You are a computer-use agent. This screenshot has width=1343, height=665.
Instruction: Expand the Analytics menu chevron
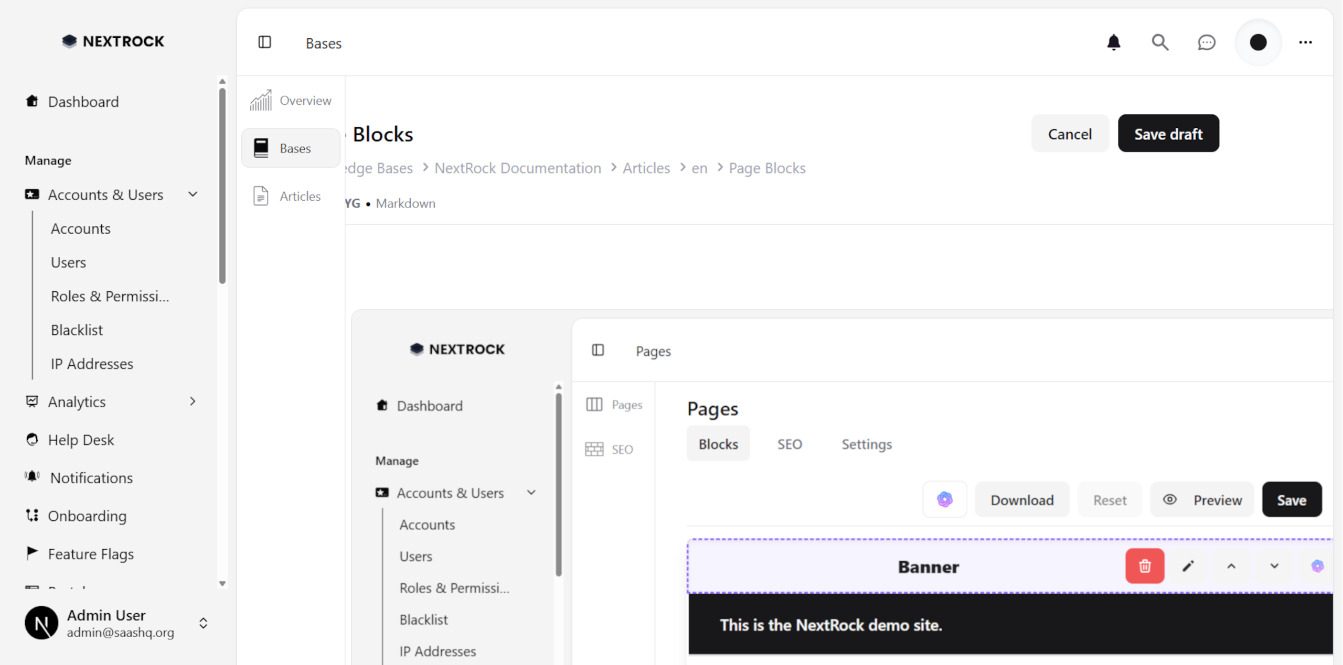pyautogui.click(x=193, y=401)
